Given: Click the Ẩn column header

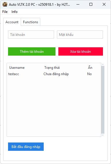Looking at the screenshot, I should coord(90,67).
